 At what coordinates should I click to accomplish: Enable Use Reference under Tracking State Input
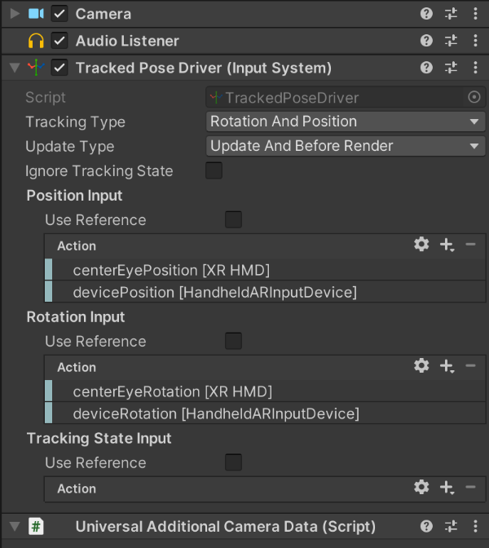point(233,462)
